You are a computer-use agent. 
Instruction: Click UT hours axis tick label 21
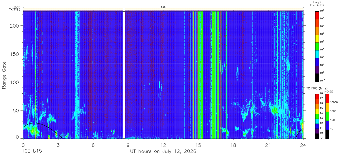click(x=268, y=145)
